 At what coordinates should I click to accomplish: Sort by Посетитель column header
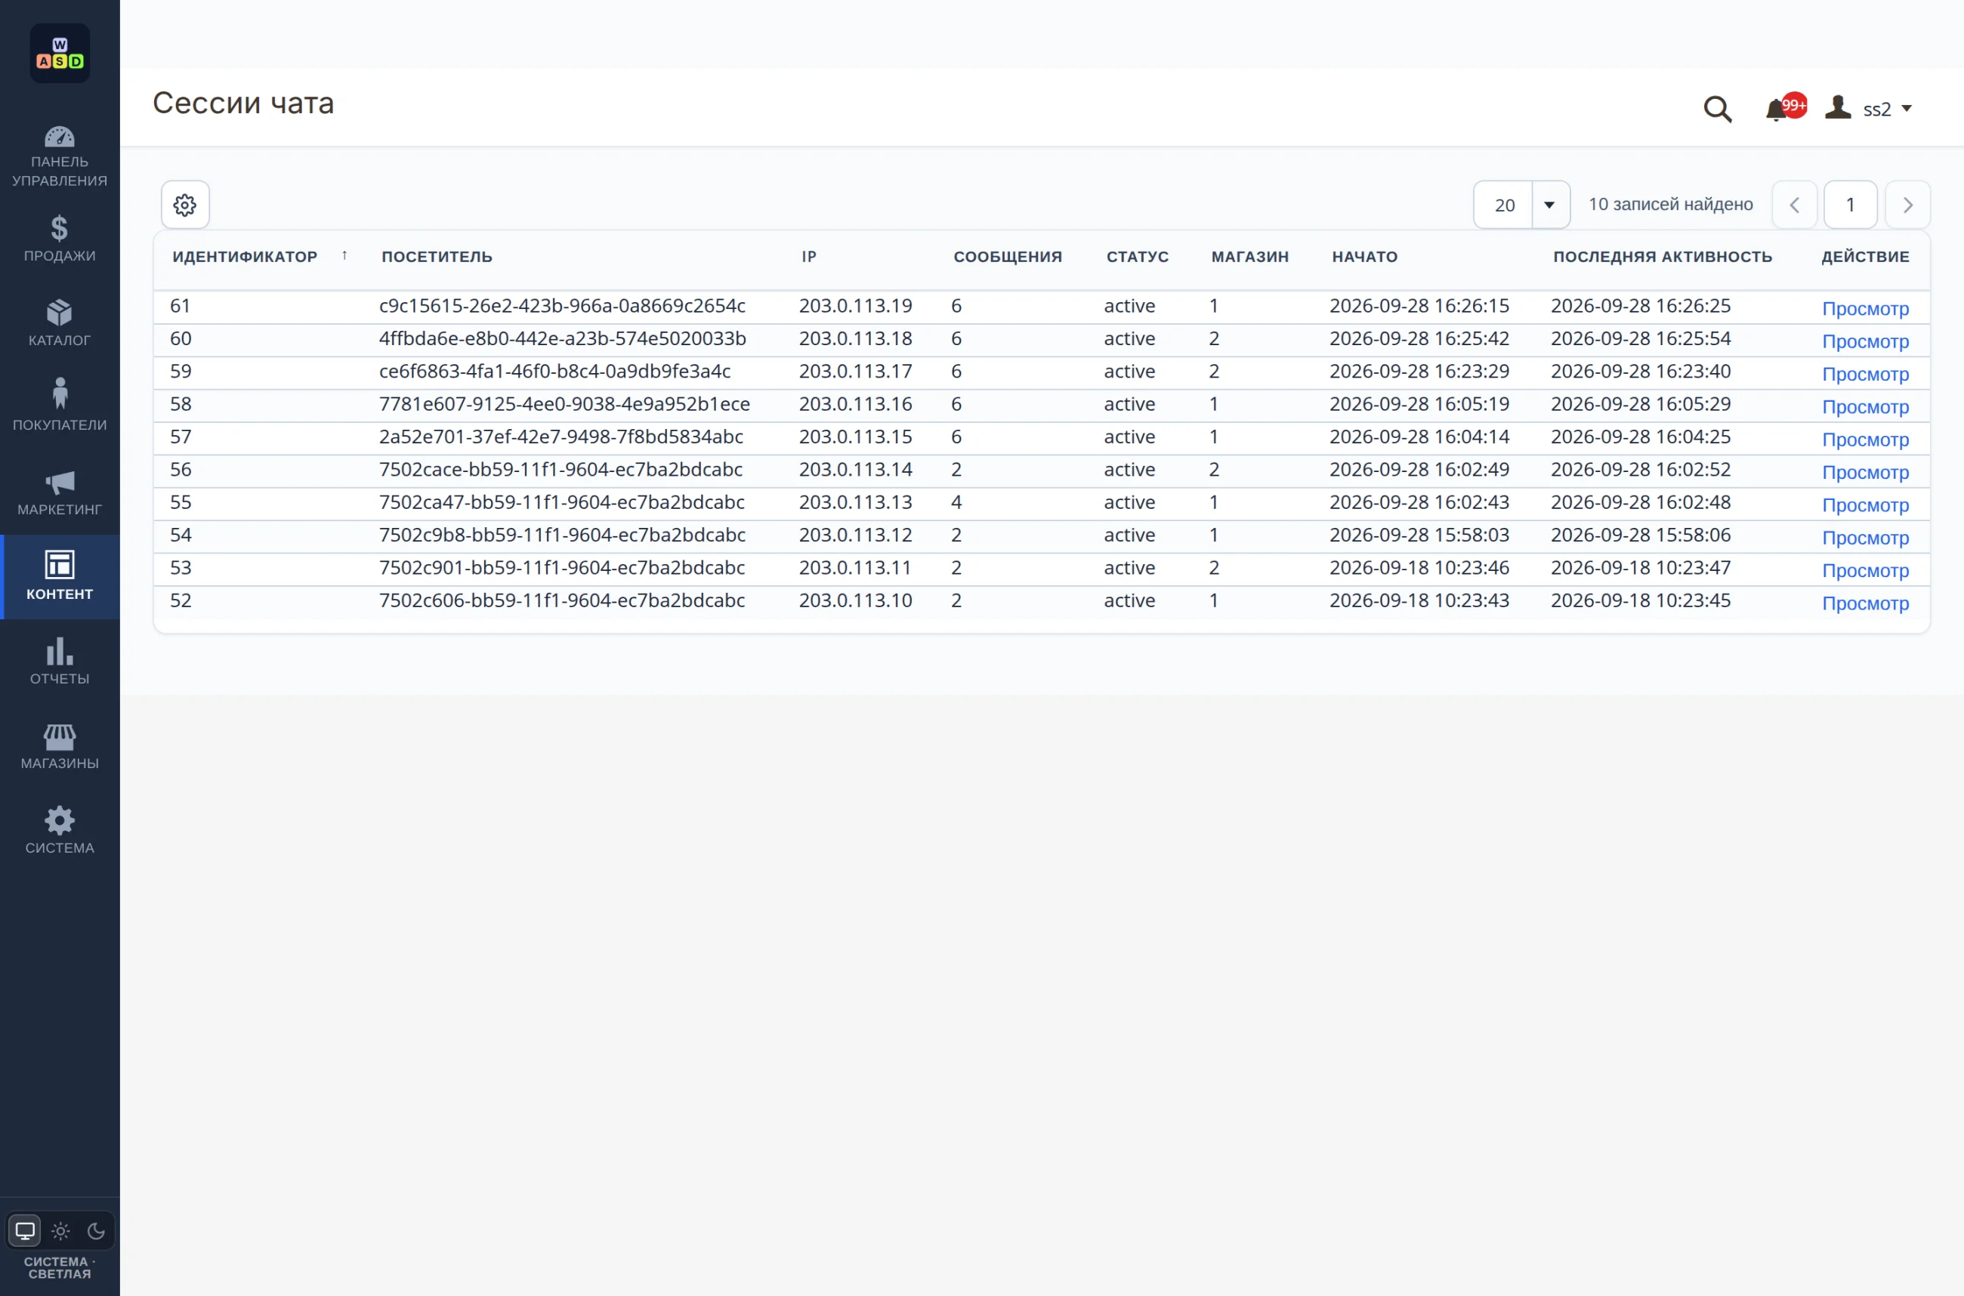coord(437,257)
